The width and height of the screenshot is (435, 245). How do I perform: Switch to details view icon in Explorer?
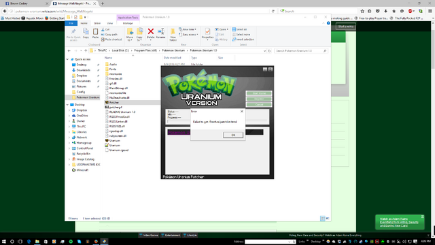[322, 218]
